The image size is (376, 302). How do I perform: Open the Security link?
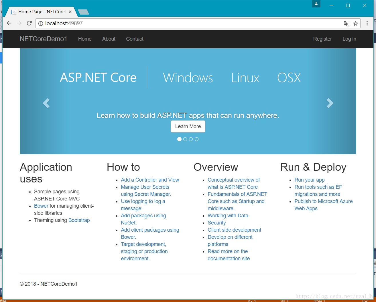217,223
